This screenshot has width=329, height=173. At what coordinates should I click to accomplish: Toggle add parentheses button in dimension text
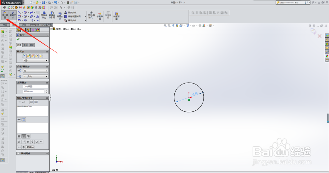(31, 102)
